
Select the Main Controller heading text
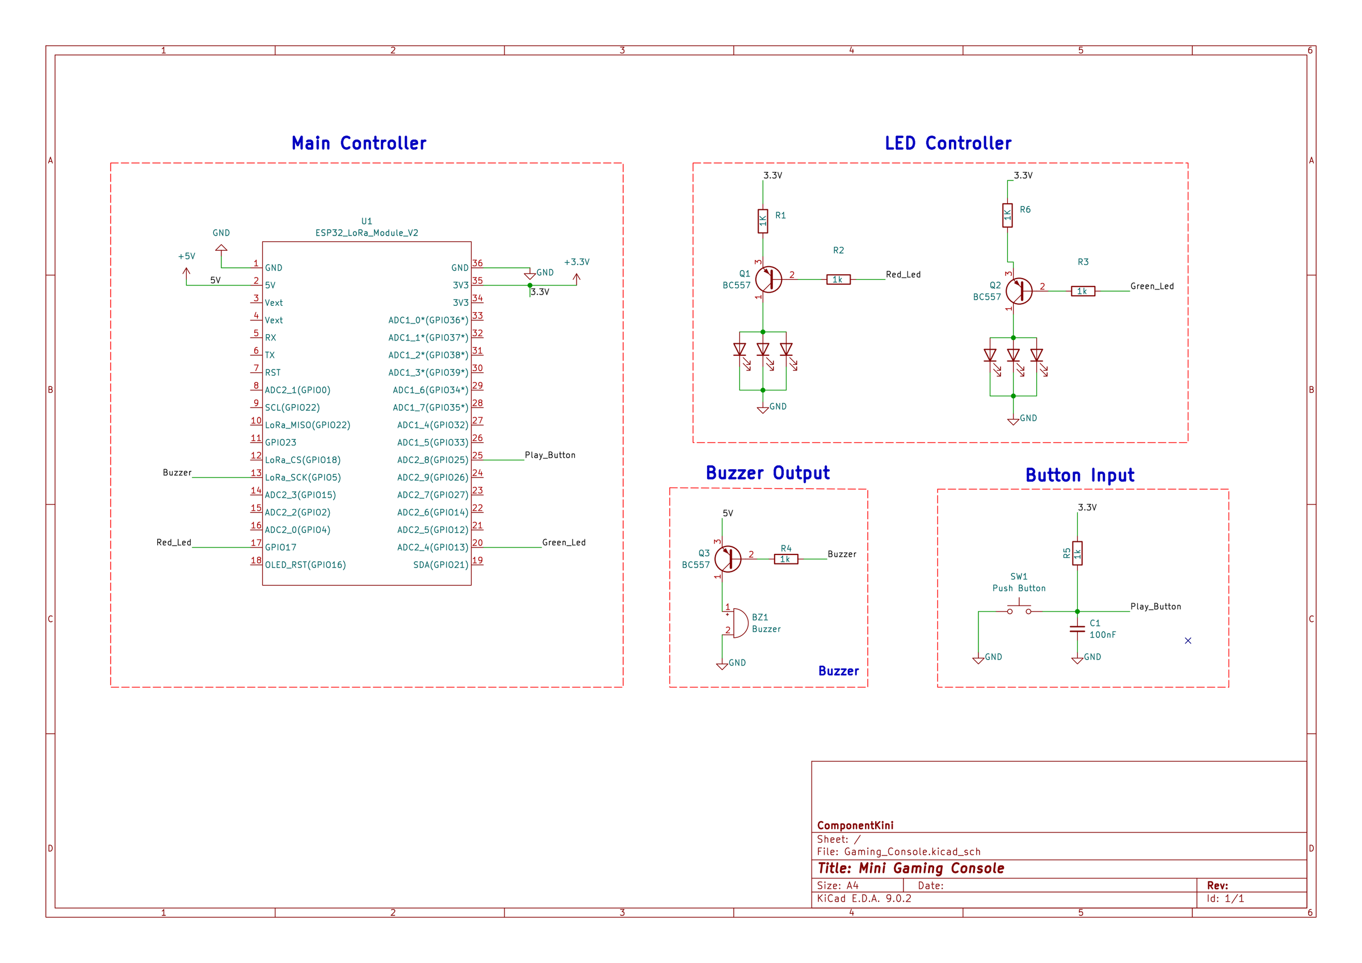point(359,143)
